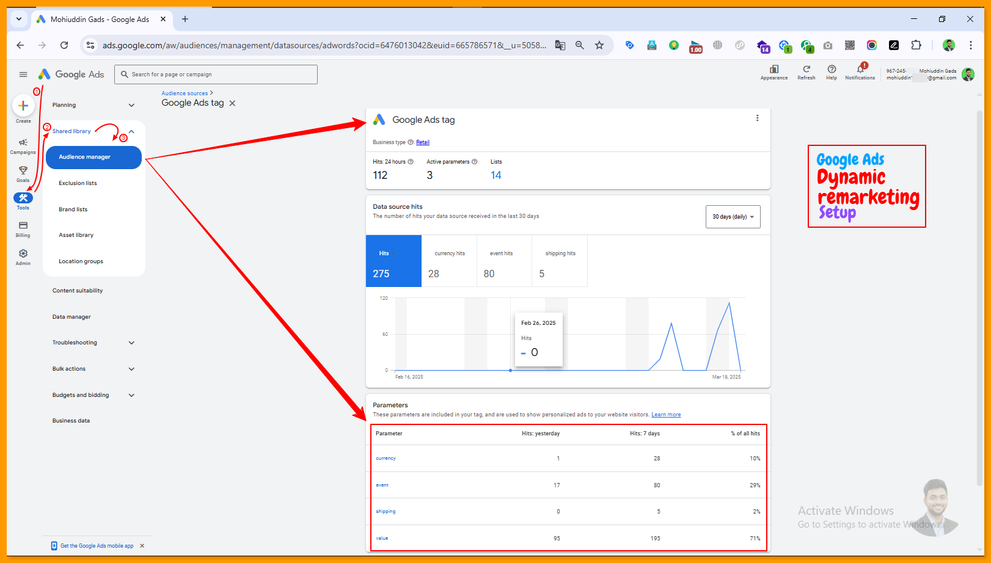Expand the Bulk actions section
Viewport: 991px width, 563px height.
point(131,369)
